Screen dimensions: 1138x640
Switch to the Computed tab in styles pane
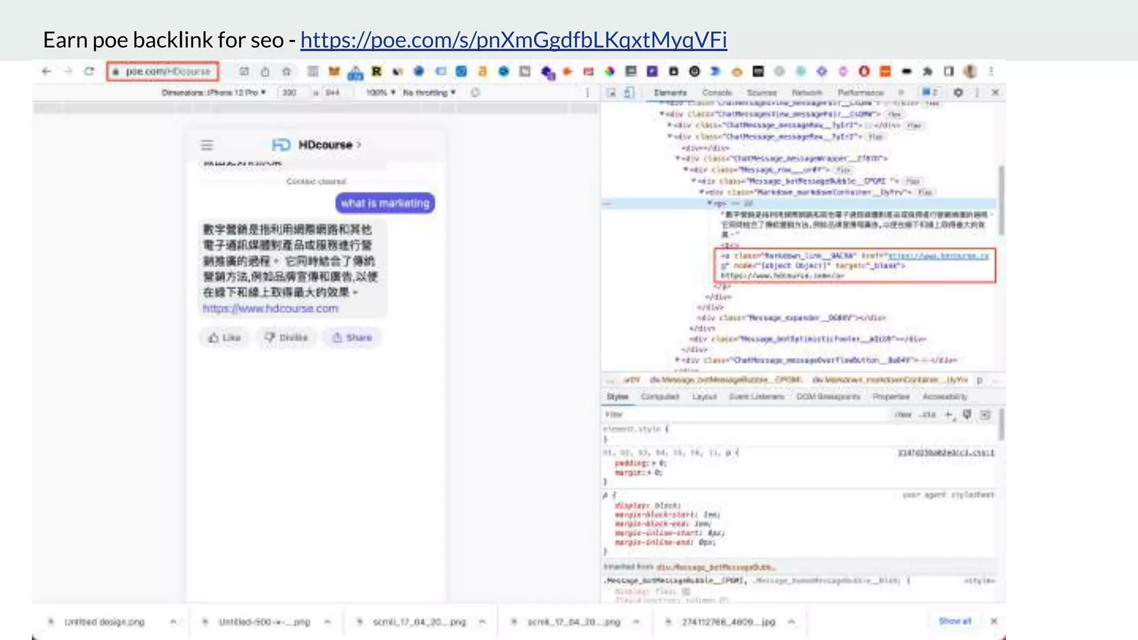[x=660, y=397]
